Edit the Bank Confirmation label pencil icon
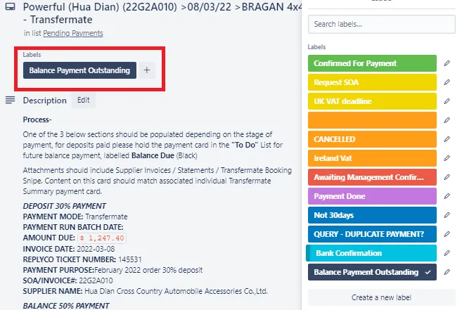462x310 pixels. tap(447, 253)
